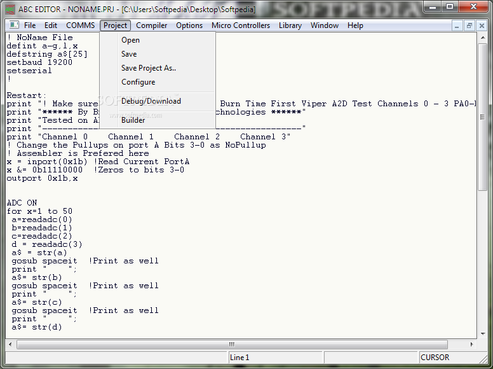The height and width of the screenshot is (369, 493).
Task: Maximize the ABC Editor window
Action: click(x=450, y=6)
